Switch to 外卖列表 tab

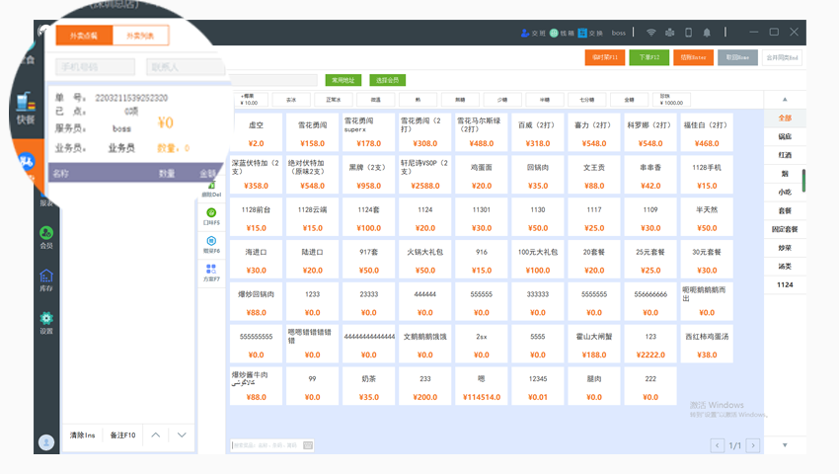[x=141, y=36]
